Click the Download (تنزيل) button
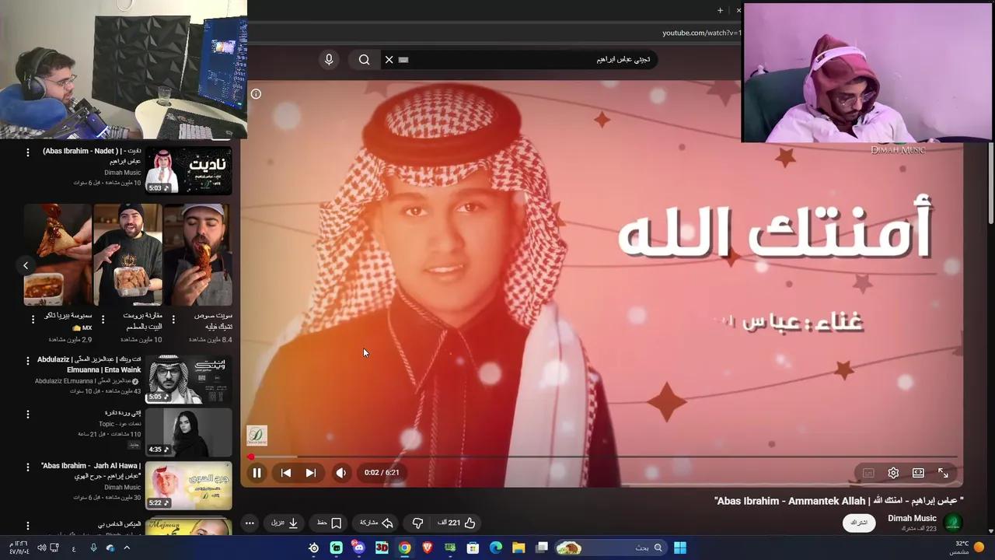Viewport: 995px width, 560px height. click(x=285, y=523)
